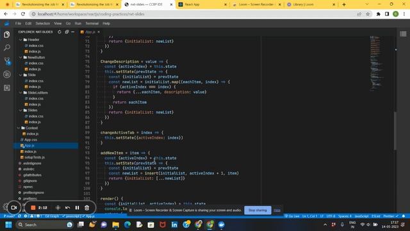This screenshot has height=231, width=410.
Task: Toggle the Loom camera on or off
Action: [x=13, y=208]
